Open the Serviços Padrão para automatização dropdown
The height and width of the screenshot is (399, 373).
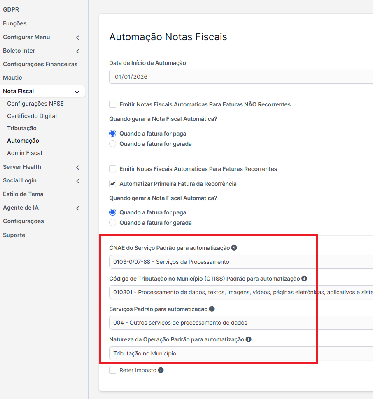tap(241, 323)
